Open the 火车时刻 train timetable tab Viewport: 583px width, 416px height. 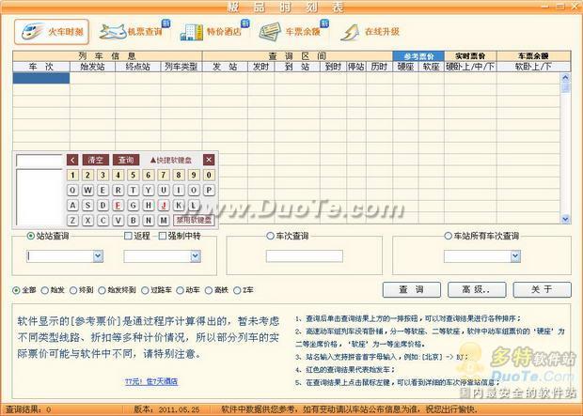(x=52, y=32)
